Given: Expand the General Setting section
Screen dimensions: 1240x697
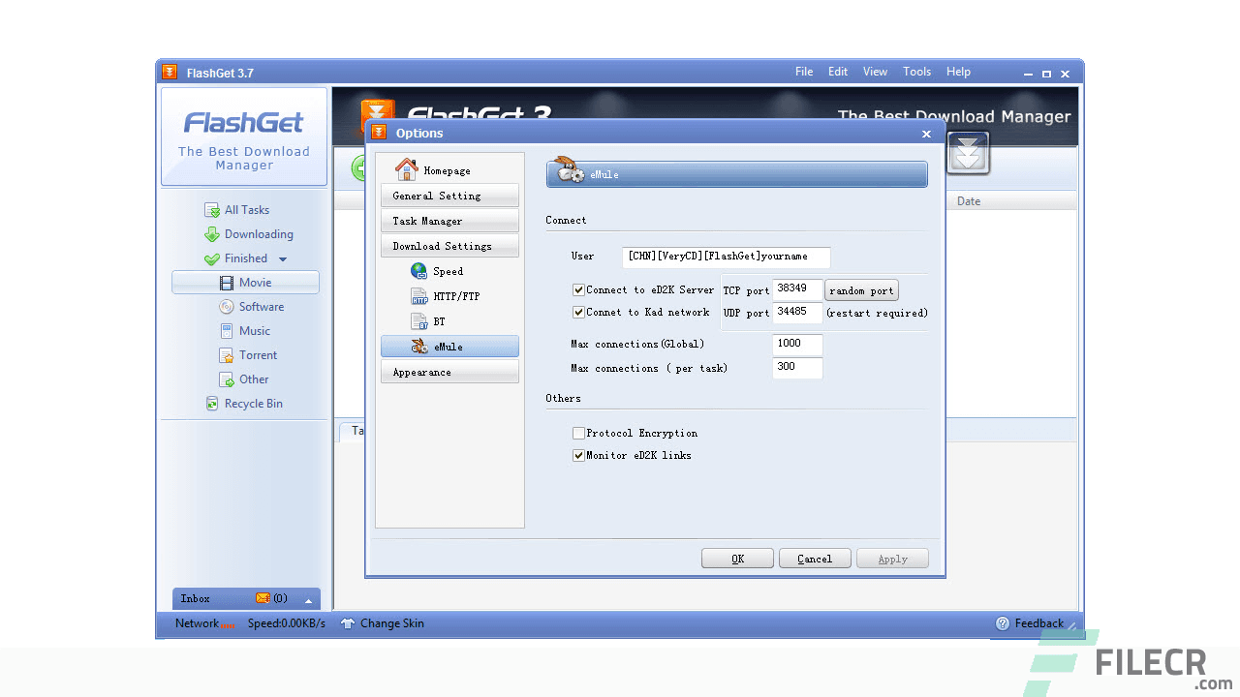Looking at the screenshot, I should [449, 196].
